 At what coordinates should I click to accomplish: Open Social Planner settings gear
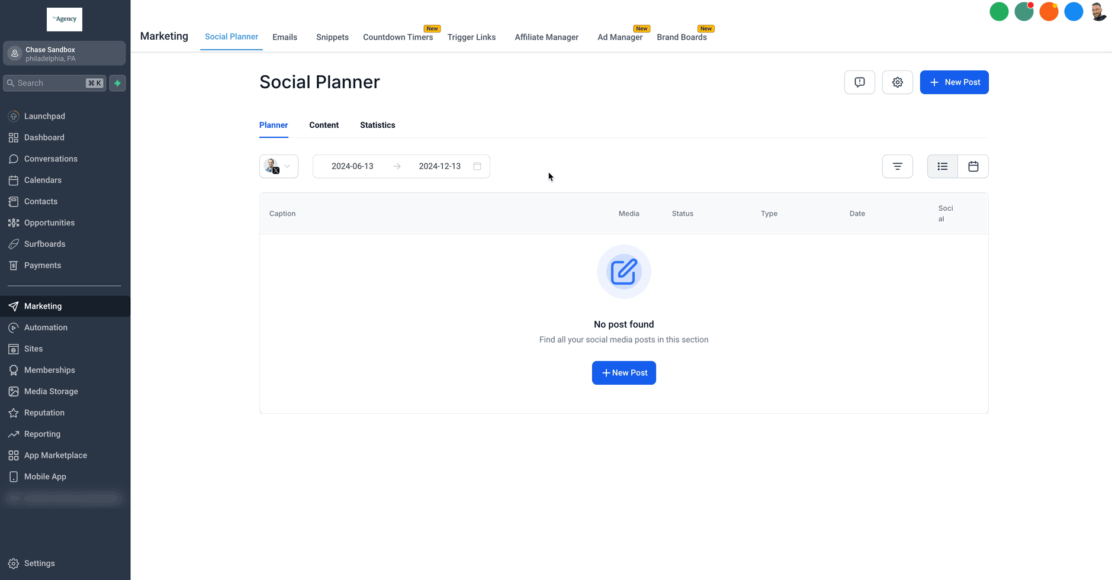click(897, 82)
